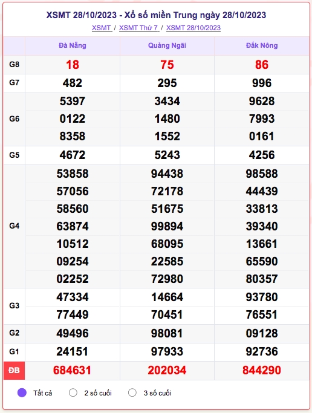The width and height of the screenshot is (312, 413).
Task: Click the G8 row label
Action: (15, 65)
